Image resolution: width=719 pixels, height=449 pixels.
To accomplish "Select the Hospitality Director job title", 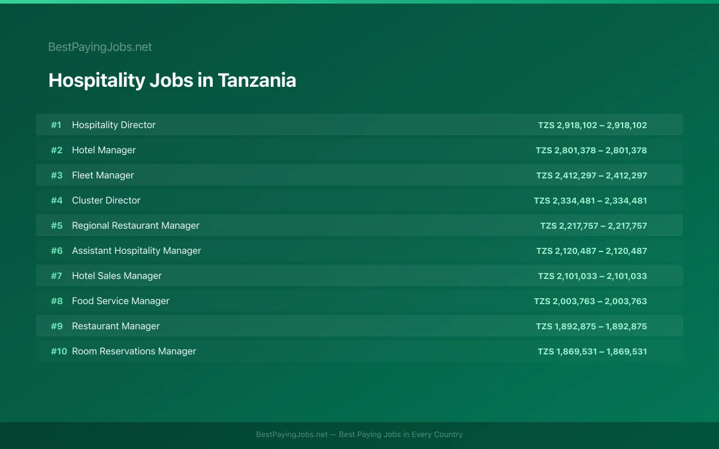I will (114, 125).
